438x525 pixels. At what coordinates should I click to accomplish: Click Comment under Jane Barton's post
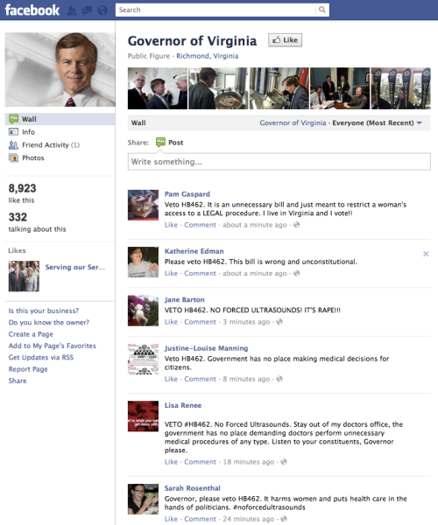pyautogui.click(x=200, y=322)
